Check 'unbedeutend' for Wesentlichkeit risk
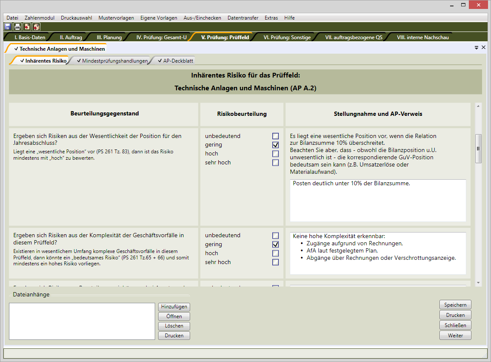Screen dimensions: 491x362 point(275,136)
